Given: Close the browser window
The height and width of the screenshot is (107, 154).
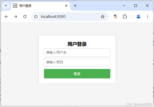Looking at the screenshot, I should tap(147, 6).
